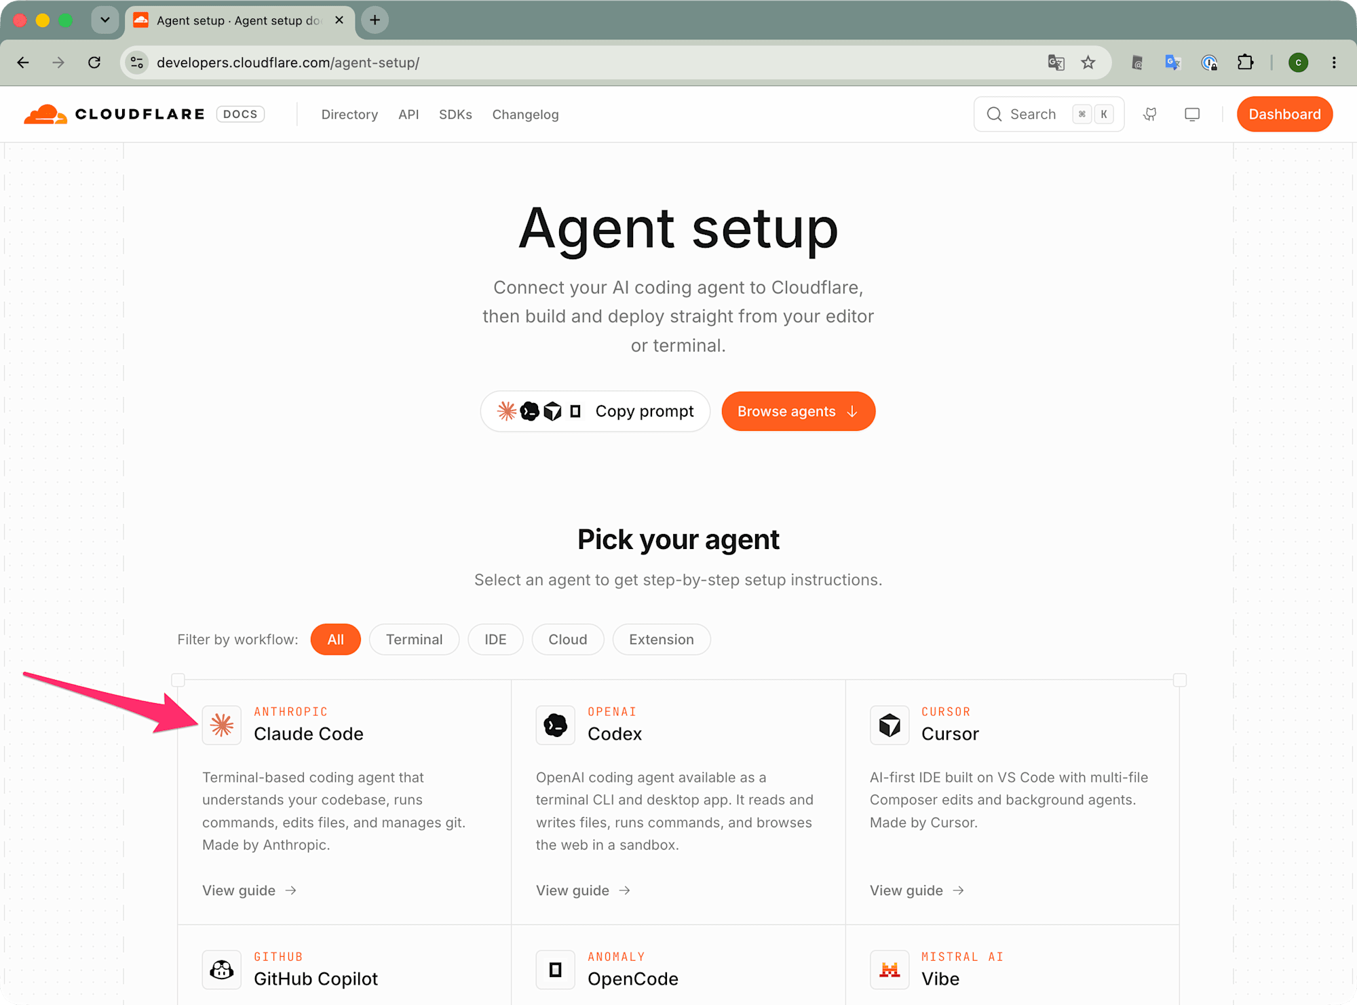Click the leftmost extension icon in toolbar
This screenshot has width=1357, height=1005.
1137,62
